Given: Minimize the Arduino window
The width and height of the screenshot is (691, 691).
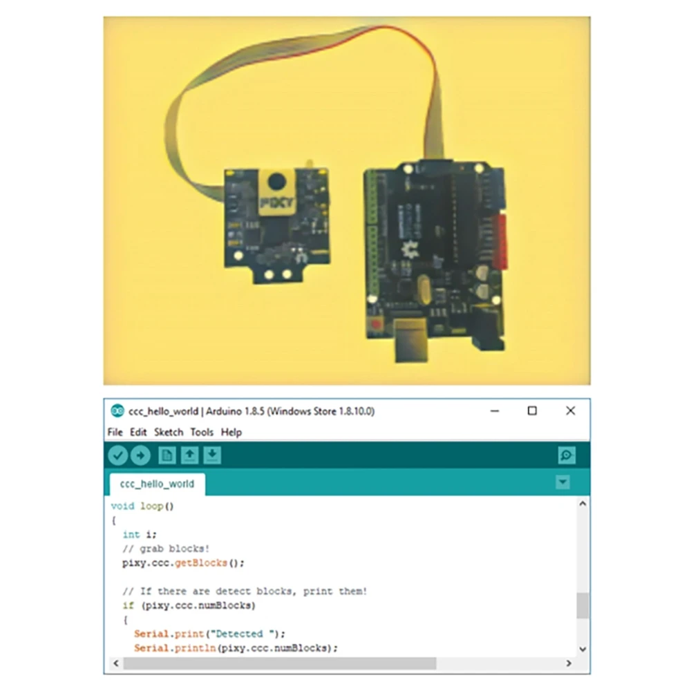Looking at the screenshot, I should point(495,410).
